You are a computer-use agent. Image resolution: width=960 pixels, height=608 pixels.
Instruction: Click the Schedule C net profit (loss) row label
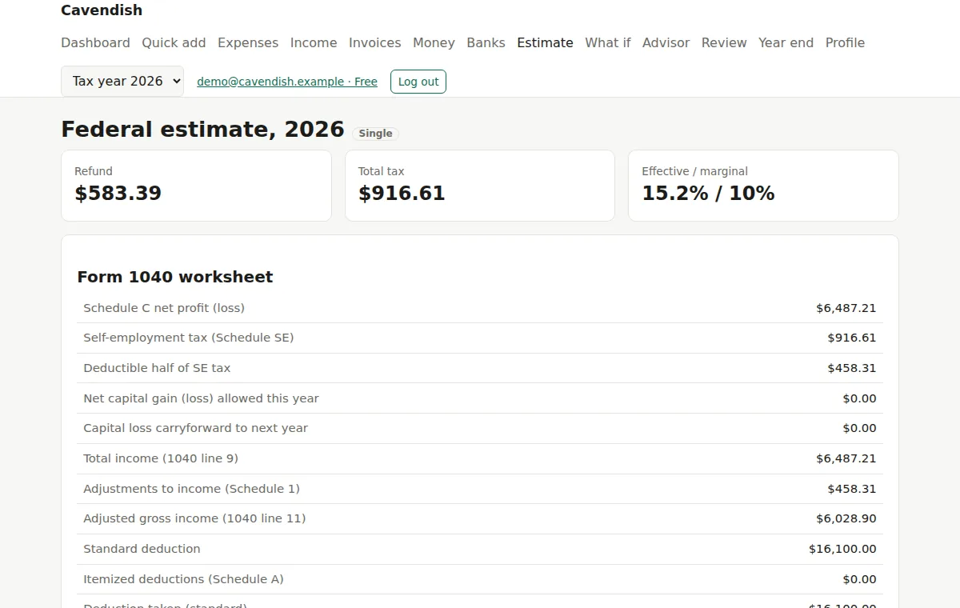tap(164, 308)
